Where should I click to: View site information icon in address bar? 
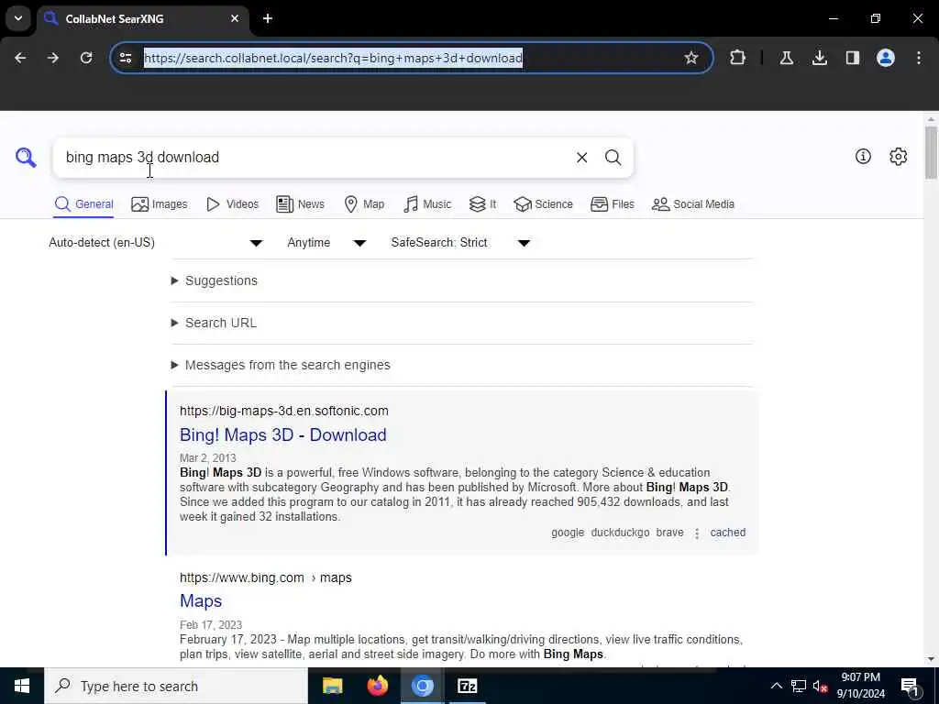point(126,58)
